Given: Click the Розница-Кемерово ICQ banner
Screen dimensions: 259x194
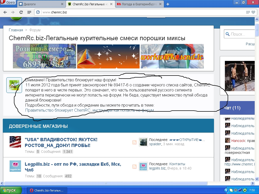Looking at the screenshot, I should tap(45, 56).
